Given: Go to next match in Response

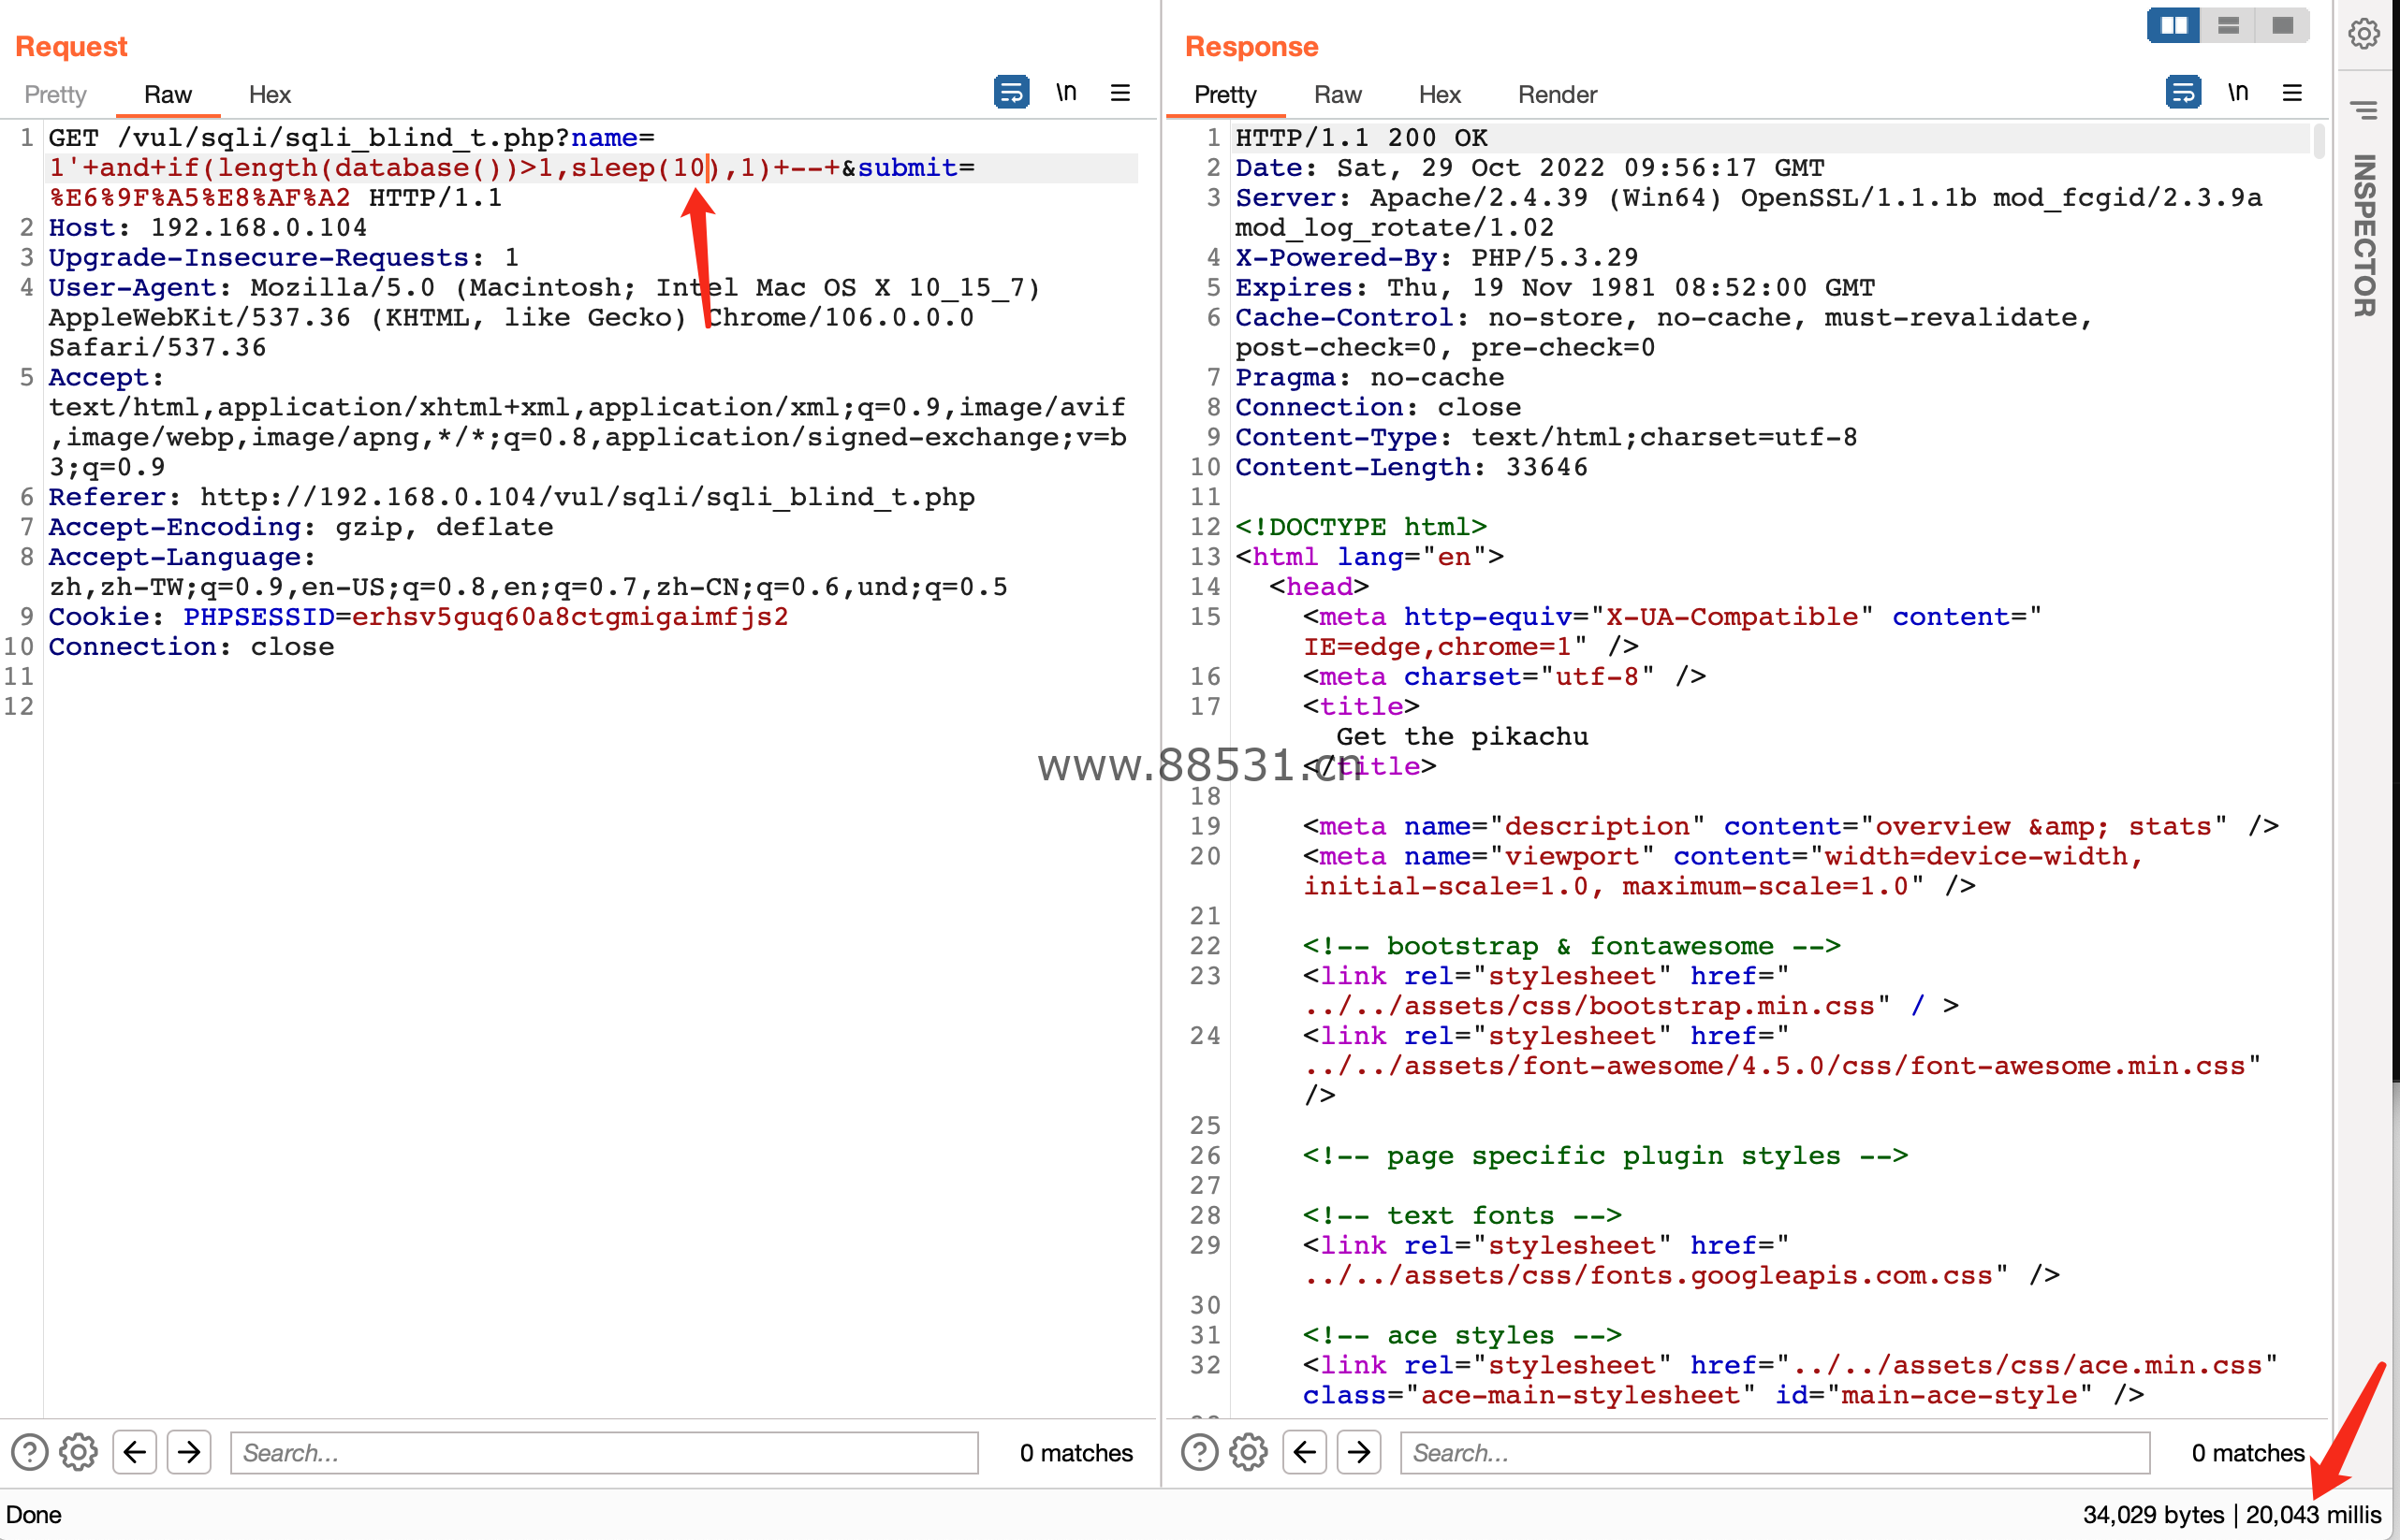Looking at the screenshot, I should click(1358, 1452).
